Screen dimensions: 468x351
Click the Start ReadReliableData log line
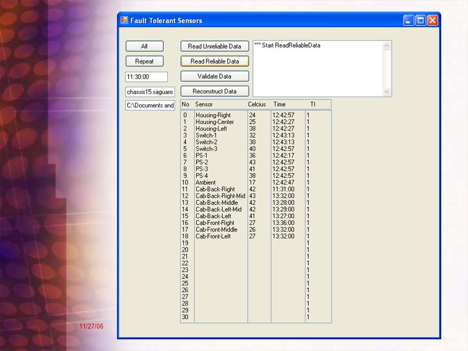pos(287,45)
